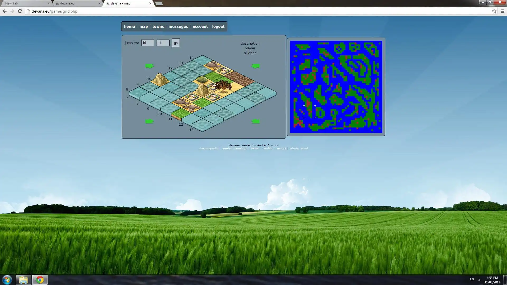The image size is (507, 285).
Task: Click the messages navigation link
Action: (x=178, y=26)
